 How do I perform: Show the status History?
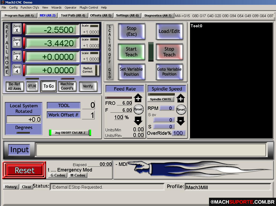pyautogui.click(x=11, y=187)
